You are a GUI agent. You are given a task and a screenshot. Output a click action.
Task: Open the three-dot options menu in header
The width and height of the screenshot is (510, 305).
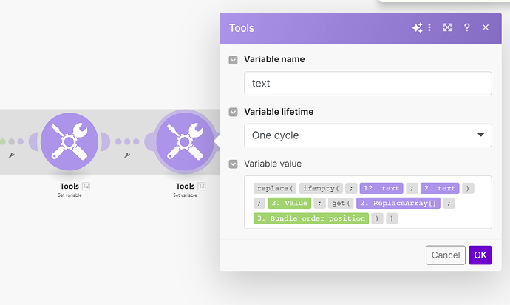(x=429, y=28)
